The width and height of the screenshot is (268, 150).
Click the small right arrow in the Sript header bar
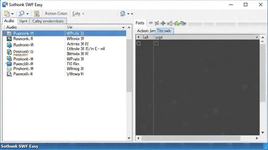tap(257, 37)
